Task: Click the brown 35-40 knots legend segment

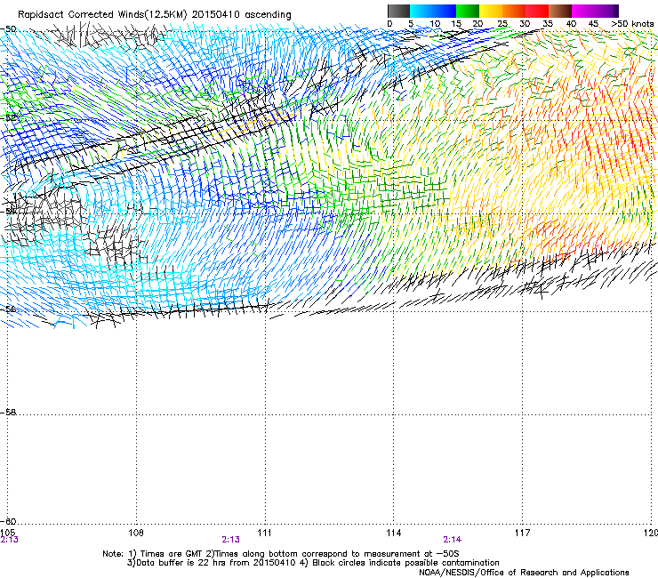Action: point(560,11)
